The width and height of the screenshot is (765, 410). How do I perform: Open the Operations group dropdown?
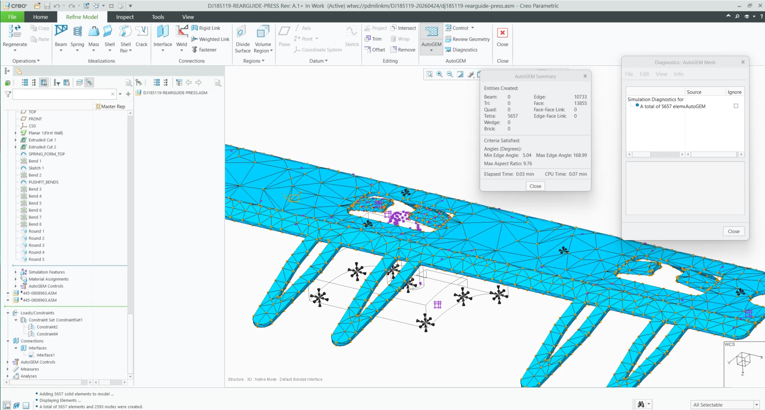point(26,61)
